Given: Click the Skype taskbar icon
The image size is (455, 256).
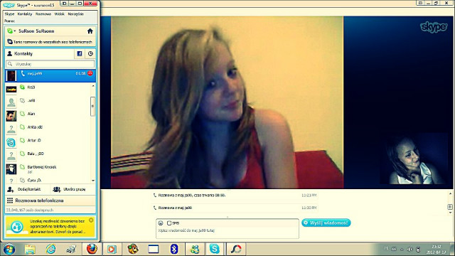Looking at the screenshot, I should (215, 249).
